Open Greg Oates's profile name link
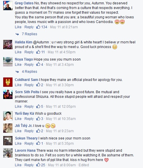Screen dimensions: 143x168 24,3
